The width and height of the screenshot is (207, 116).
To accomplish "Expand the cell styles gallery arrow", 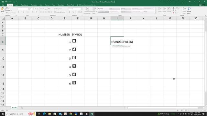I will pyautogui.click(x=156, y=12).
